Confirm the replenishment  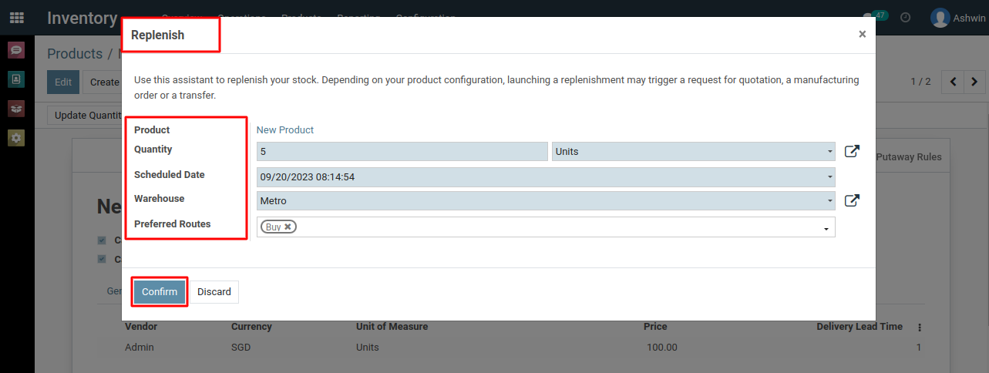click(160, 292)
